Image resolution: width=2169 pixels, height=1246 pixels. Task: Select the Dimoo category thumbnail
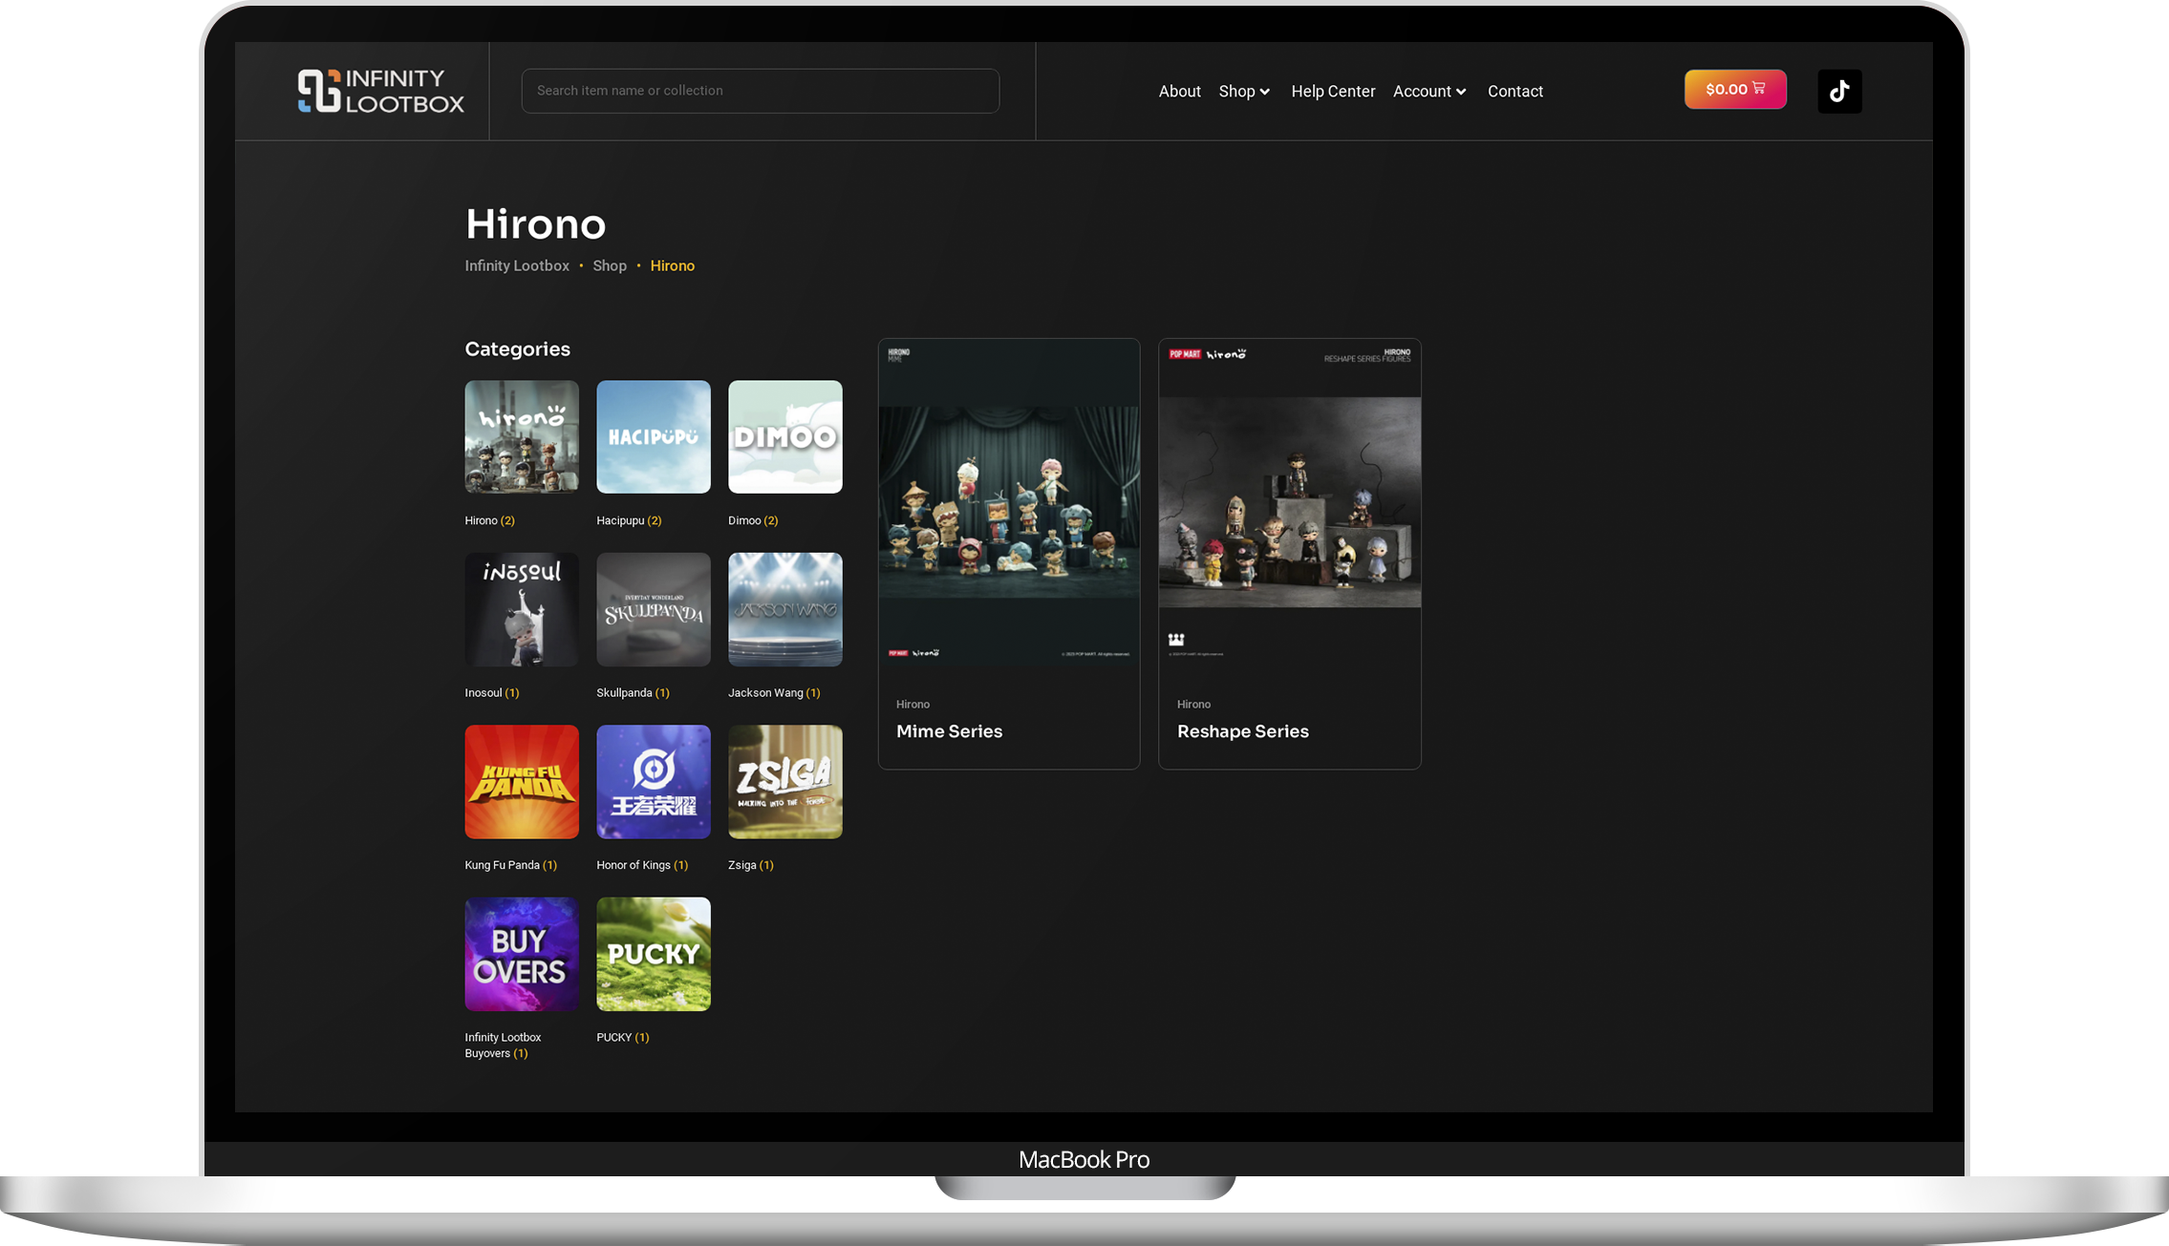785,437
